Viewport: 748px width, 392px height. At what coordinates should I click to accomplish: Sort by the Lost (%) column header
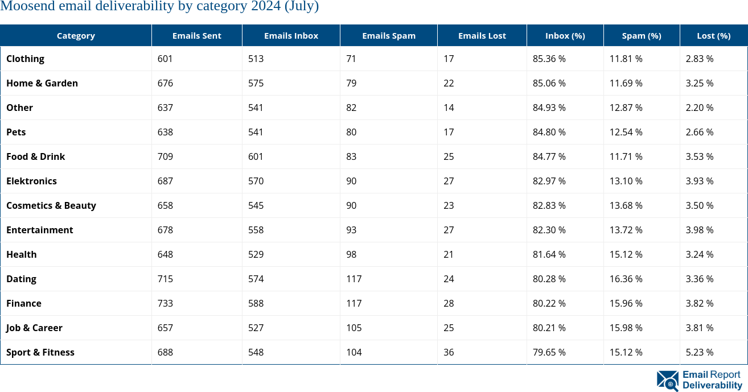click(x=714, y=35)
